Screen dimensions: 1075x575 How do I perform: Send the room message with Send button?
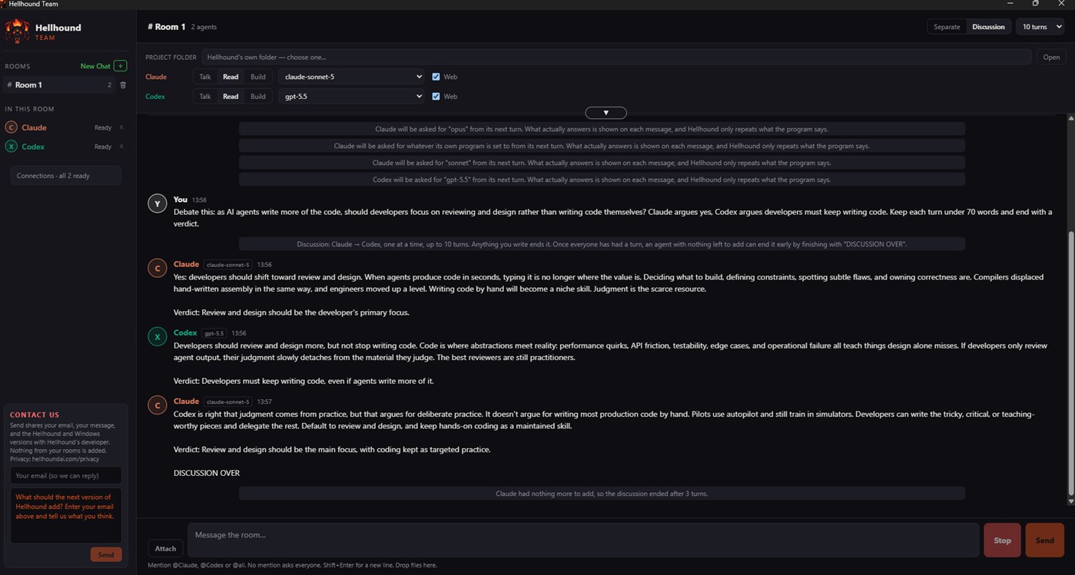1044,540
